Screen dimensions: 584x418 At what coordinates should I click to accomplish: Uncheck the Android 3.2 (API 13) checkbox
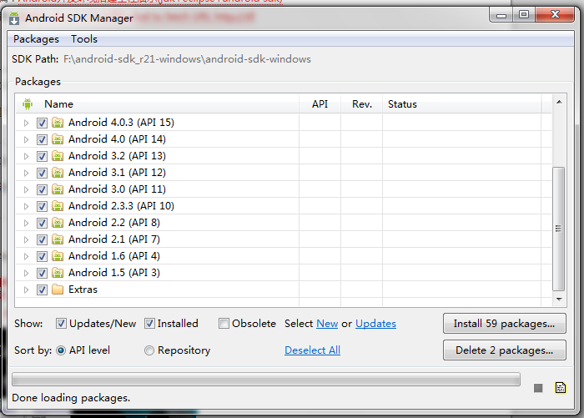[42, 157]
